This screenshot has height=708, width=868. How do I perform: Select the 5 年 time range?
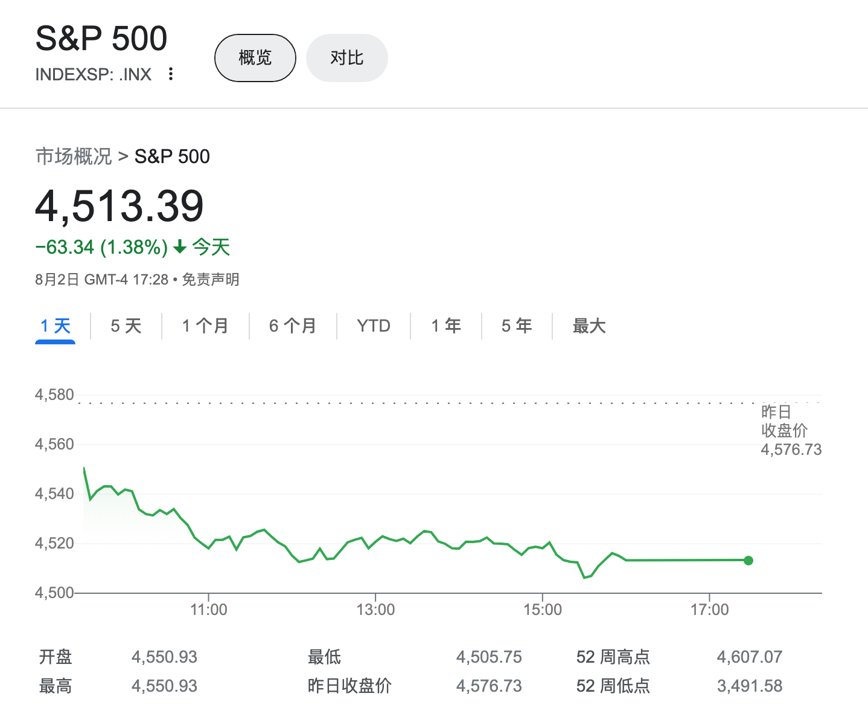tap(517, 326)
